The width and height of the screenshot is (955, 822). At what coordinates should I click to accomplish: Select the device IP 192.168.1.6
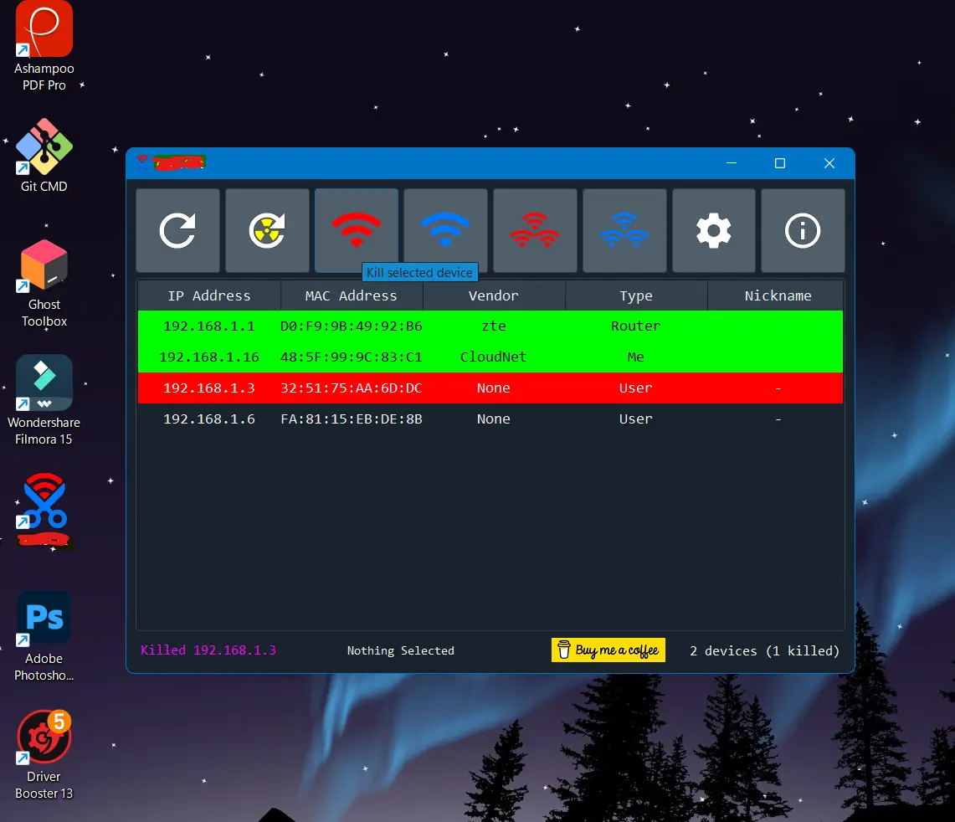click(x=209, y=419)
